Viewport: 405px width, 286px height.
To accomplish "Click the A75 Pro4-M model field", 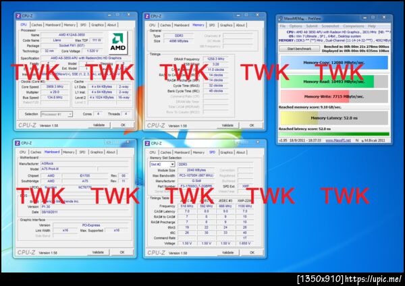I will 69,169.
